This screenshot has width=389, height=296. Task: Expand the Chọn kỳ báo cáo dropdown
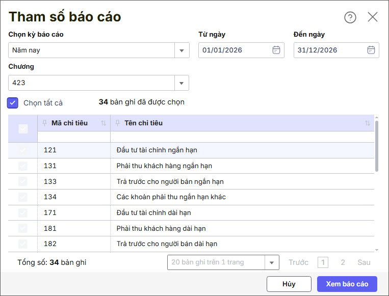182,50
